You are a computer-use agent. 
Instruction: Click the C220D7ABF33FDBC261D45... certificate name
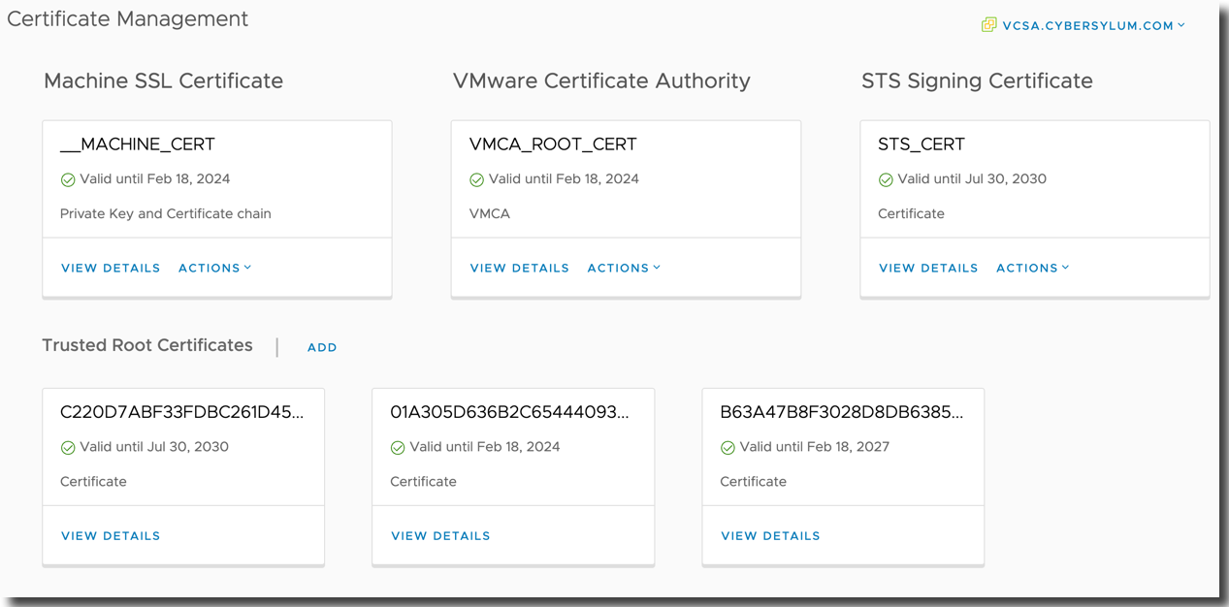coord(182,412)
